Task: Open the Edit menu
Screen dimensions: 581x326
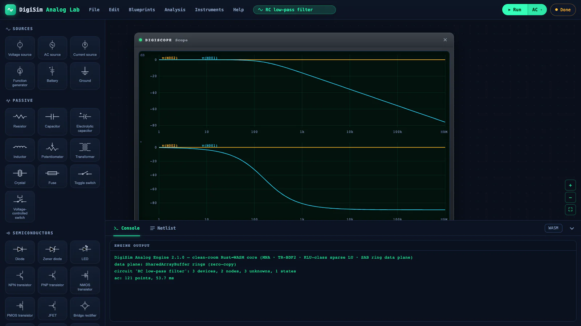Action: coord(114,10)
